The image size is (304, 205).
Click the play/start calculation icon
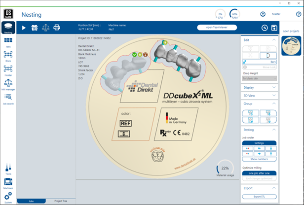[x=23, y=28]
